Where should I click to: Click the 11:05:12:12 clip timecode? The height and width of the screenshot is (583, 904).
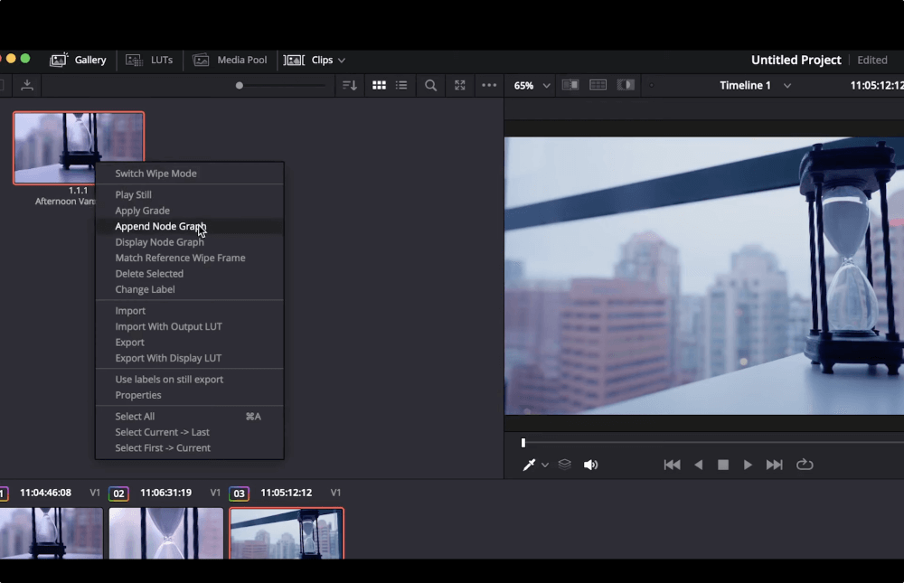[286, 493]
